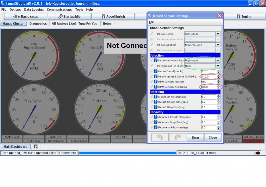The height and width of the screenshot is (187, 266).
Task: Open the Data Logging menu
Action: point(34,10)
